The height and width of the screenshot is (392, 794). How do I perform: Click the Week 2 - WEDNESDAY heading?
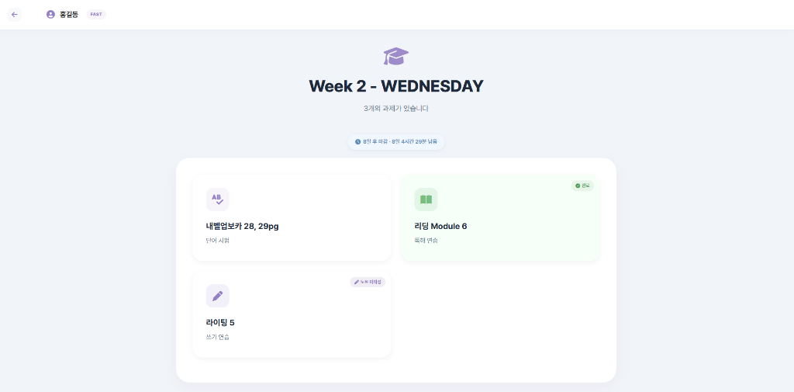pos(395,85)
